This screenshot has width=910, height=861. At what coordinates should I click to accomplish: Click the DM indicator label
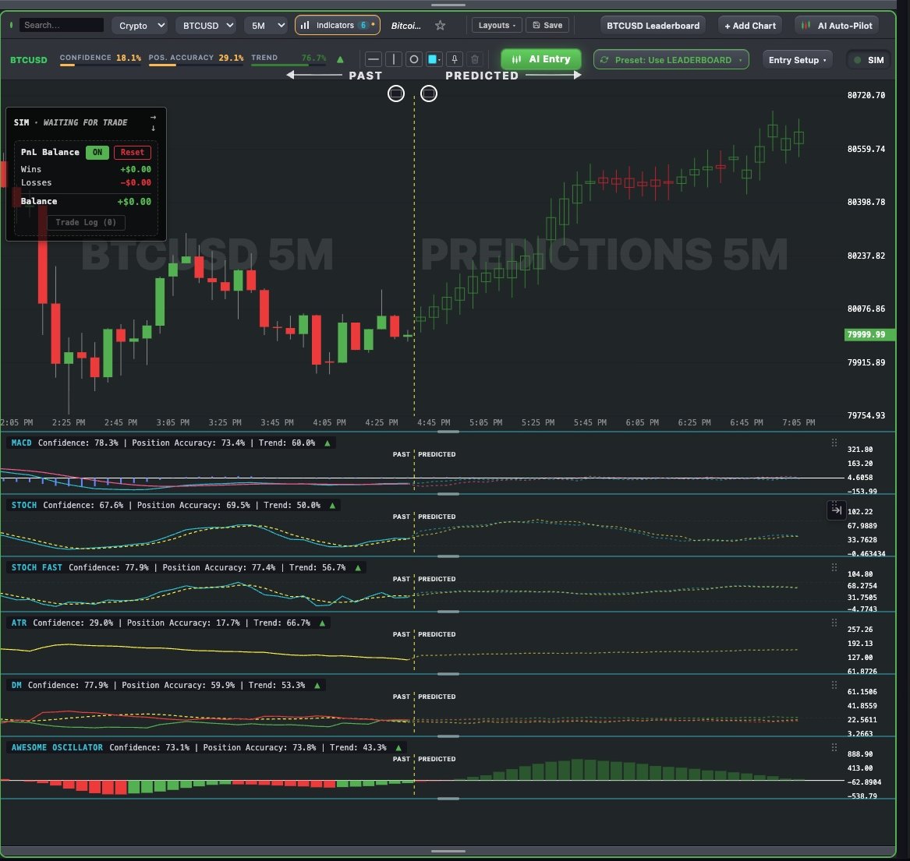pyautogui.click(x=16, y=686)
